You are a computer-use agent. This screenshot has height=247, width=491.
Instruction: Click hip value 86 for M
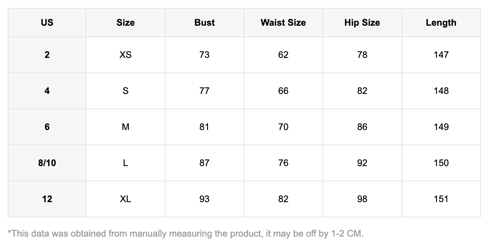pos(362,127)
